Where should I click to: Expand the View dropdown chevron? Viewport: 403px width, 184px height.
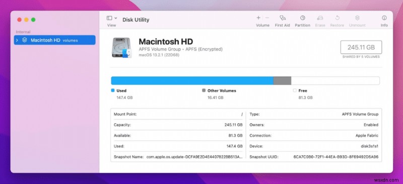click(x=116, y=18)
